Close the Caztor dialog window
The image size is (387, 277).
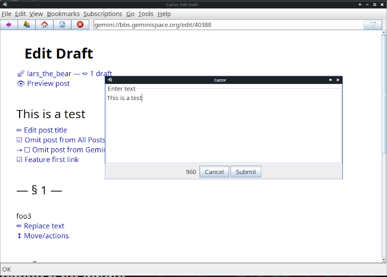pyautogui.click(x=338, y=80)
